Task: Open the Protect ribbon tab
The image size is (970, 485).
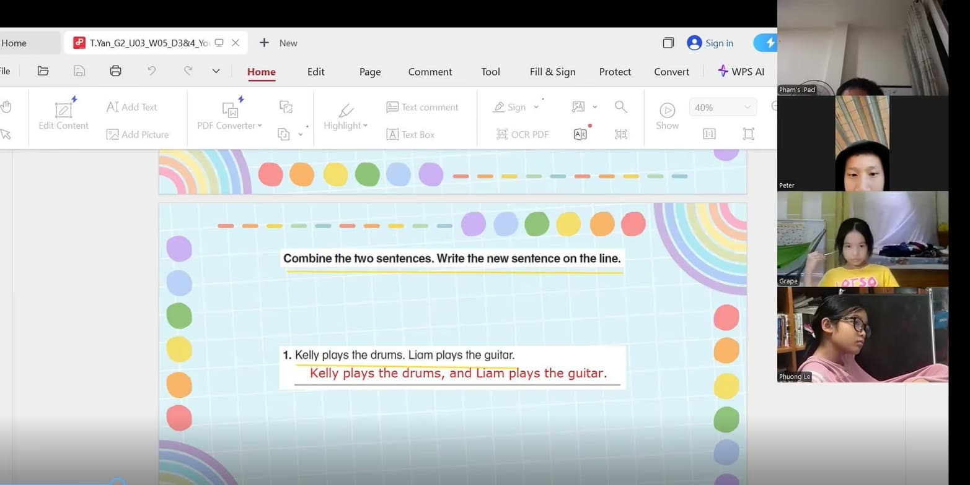Action: point(615,72)
